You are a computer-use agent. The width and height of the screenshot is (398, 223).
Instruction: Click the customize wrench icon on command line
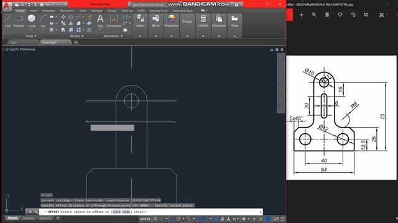pyautogui.click(x=36, y=212)
